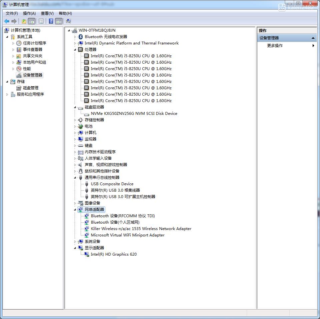The image size is (320, 319).
Task: Open the 查看(V) menu
Action: pyautogui.click(x=47, y=13)
